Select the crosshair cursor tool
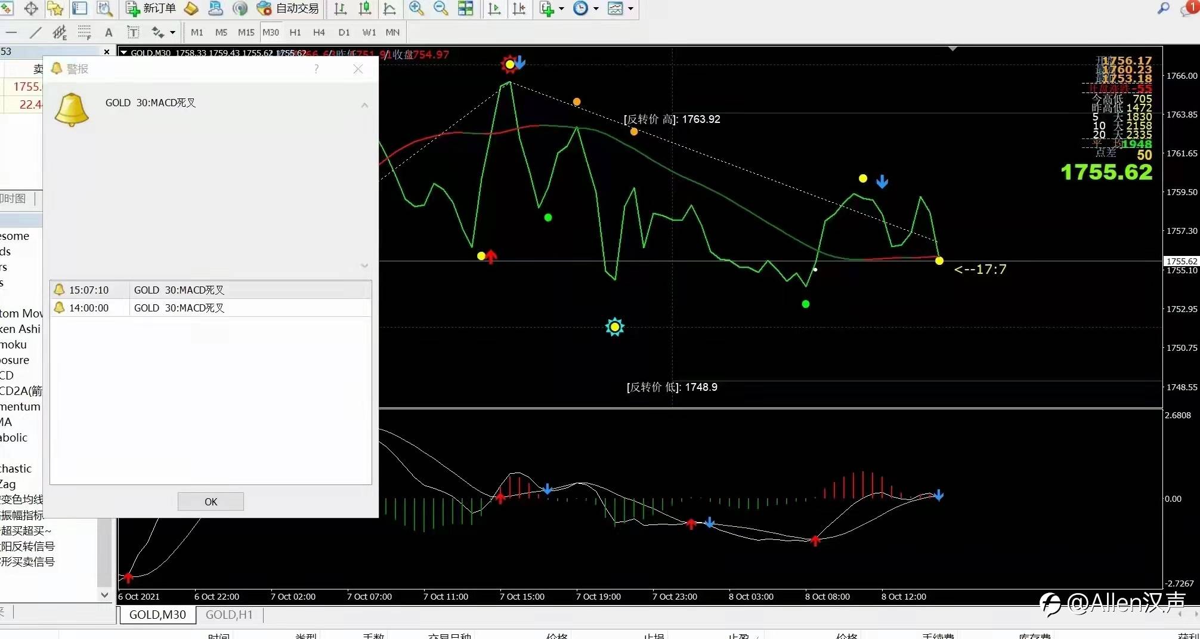The image size is (1200, 639). pos(31,8)
